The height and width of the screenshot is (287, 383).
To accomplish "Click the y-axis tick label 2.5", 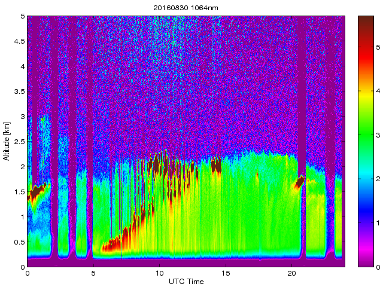I will click(x=19, y=142).
